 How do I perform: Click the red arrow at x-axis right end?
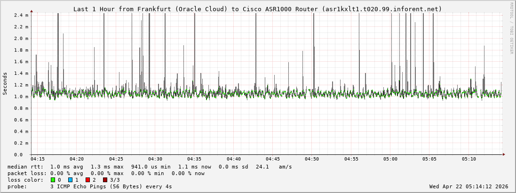pyautogui.click(x=503, y=154)
